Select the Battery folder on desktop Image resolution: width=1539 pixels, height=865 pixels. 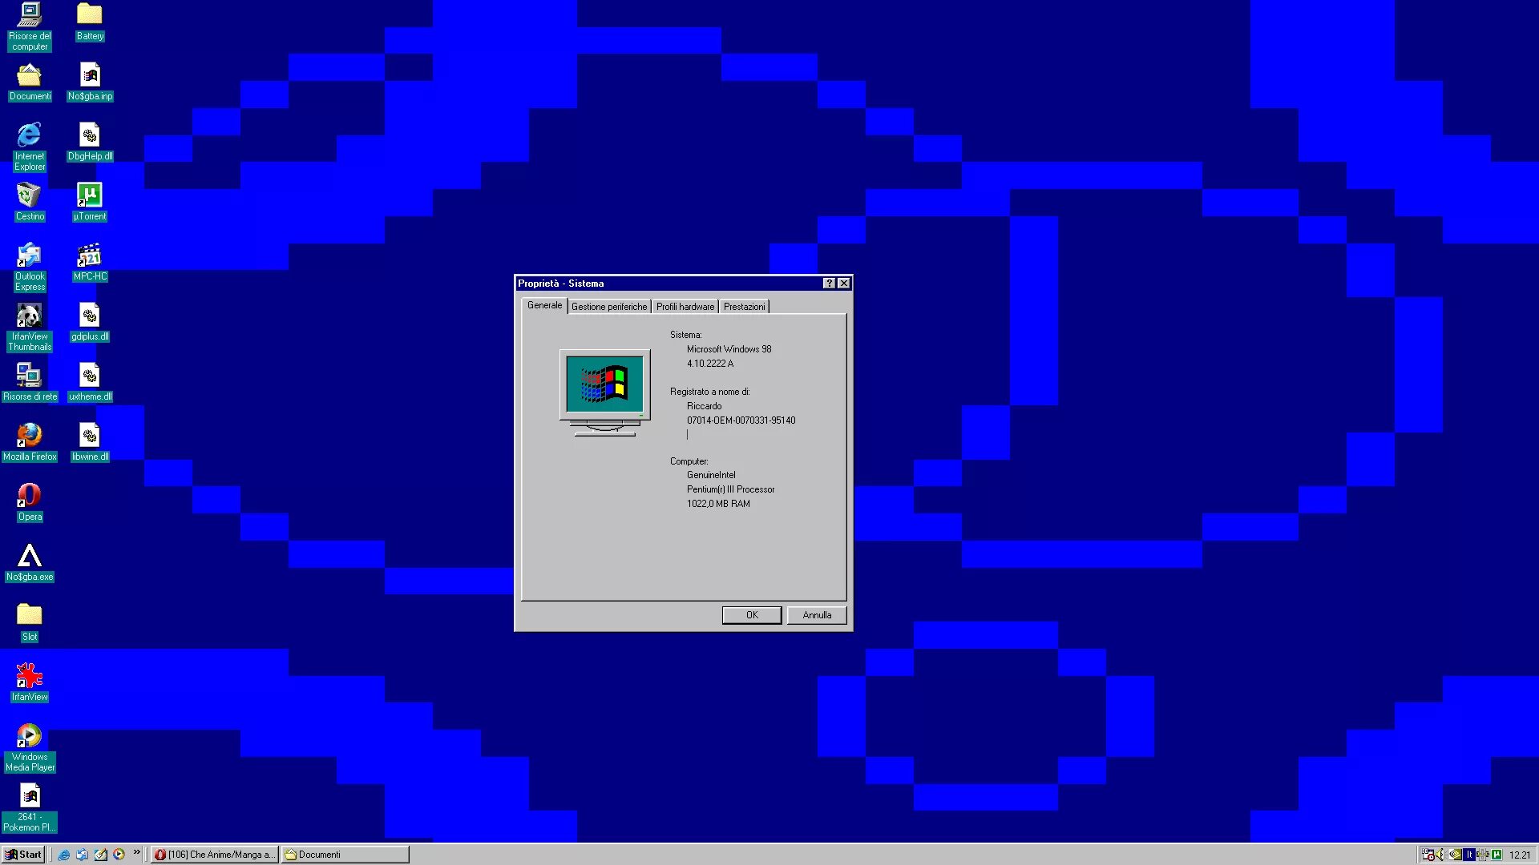(x=90, y=22)
